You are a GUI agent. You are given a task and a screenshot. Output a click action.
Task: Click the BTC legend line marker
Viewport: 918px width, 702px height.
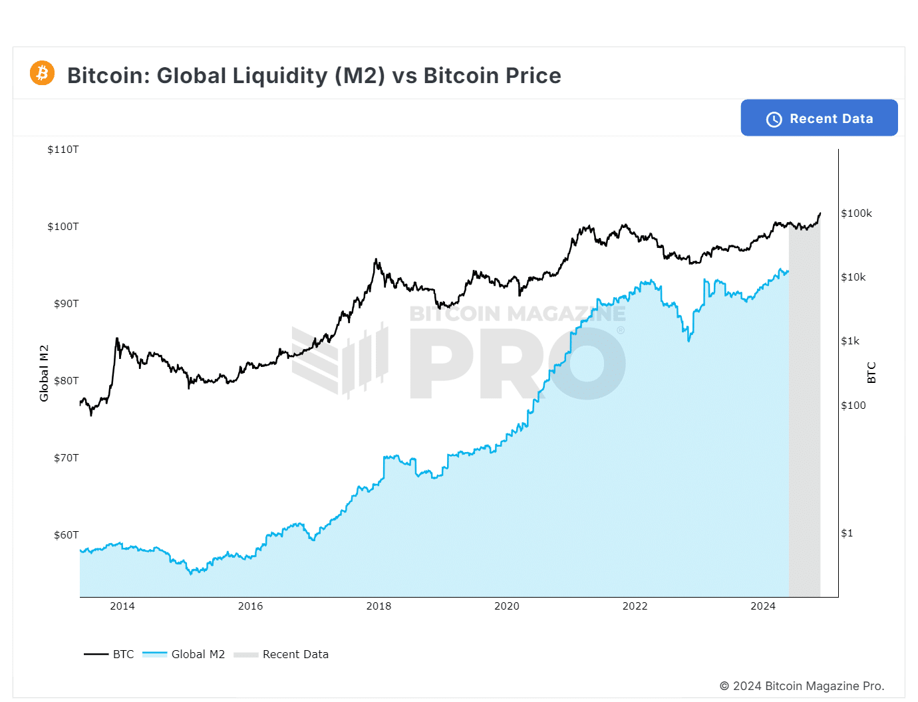95,654
